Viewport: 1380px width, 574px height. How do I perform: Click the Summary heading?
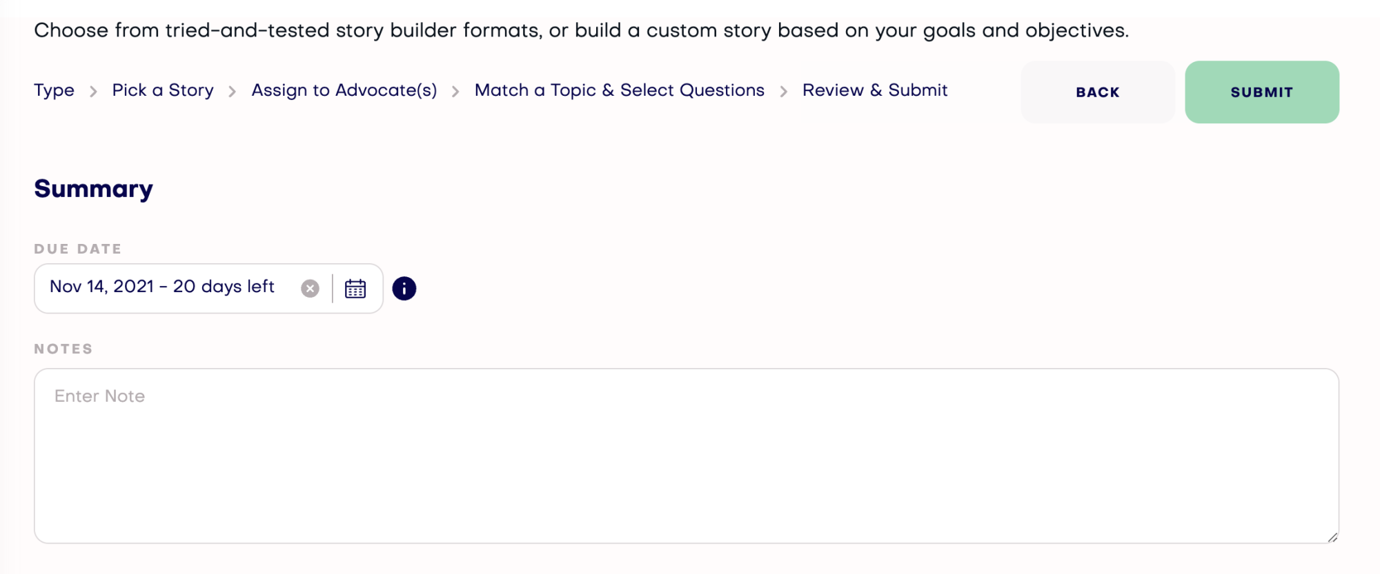pos(94,189)
